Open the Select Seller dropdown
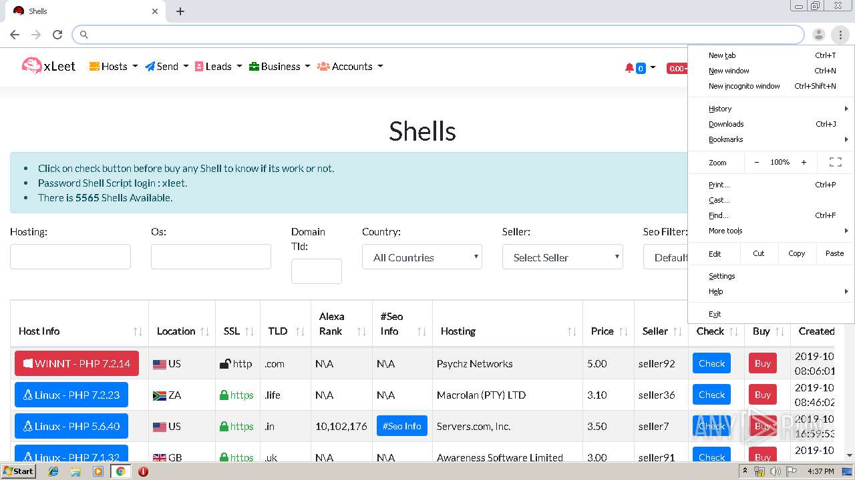Viewport: 855px width, 480px height. (562, 257)
